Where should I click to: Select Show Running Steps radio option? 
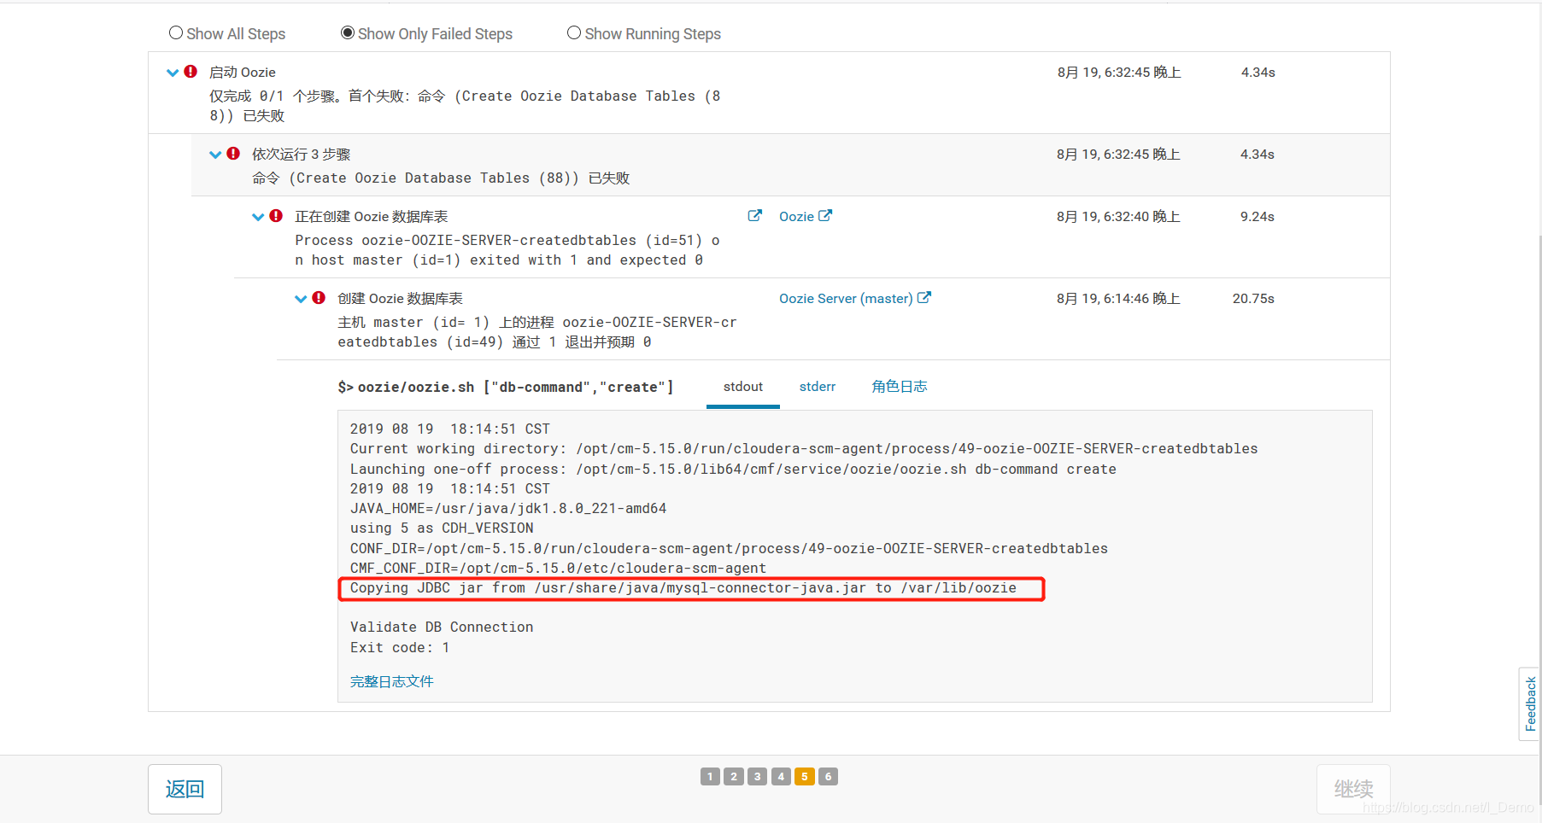[574, 33]
